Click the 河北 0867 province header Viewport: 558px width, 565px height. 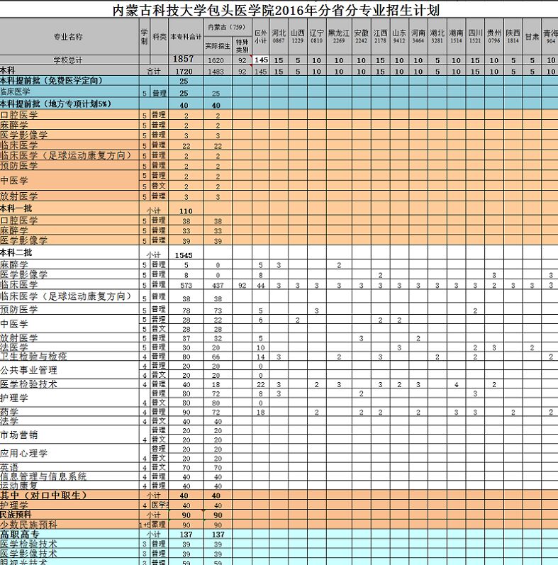[x=279, y=36]
